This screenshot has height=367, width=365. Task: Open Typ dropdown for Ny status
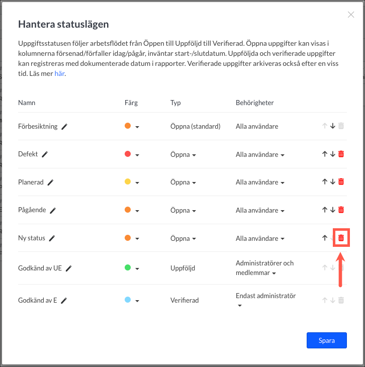183,238
